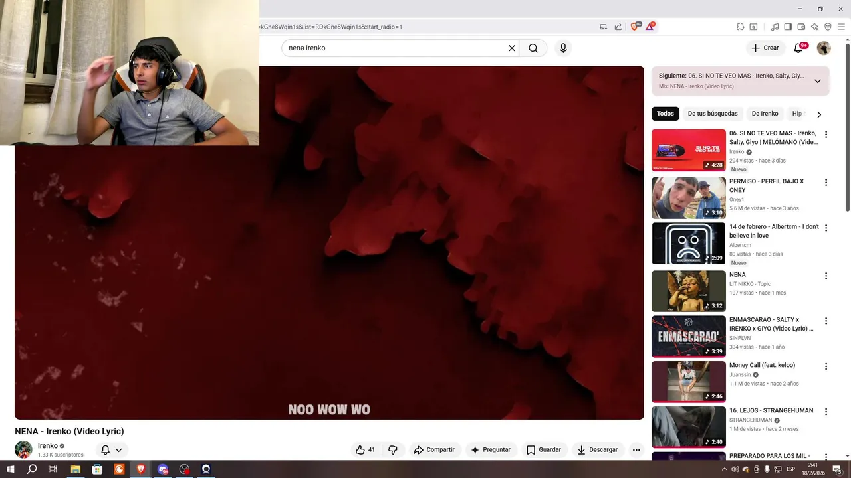Show hidden system tray icons chevron

point(725,469)
